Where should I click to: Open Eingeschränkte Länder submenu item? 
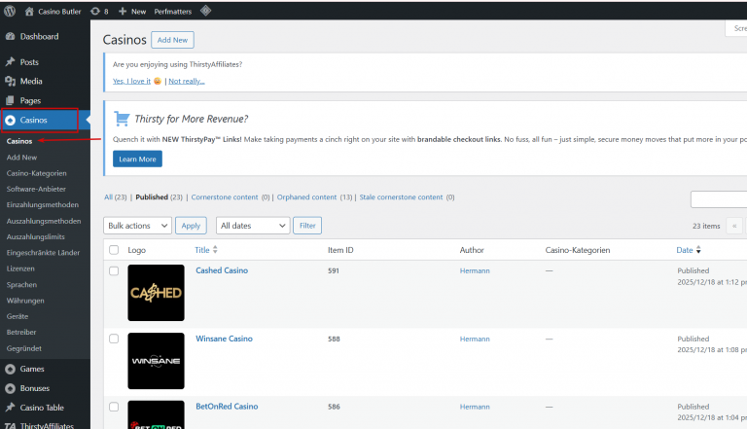tap(44, 253)
